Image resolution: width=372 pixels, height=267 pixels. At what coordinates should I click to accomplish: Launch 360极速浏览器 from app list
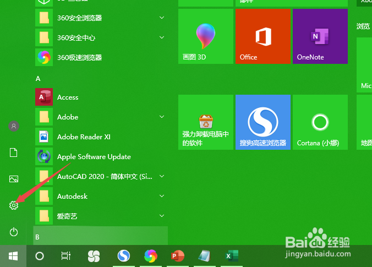point(101,57)
